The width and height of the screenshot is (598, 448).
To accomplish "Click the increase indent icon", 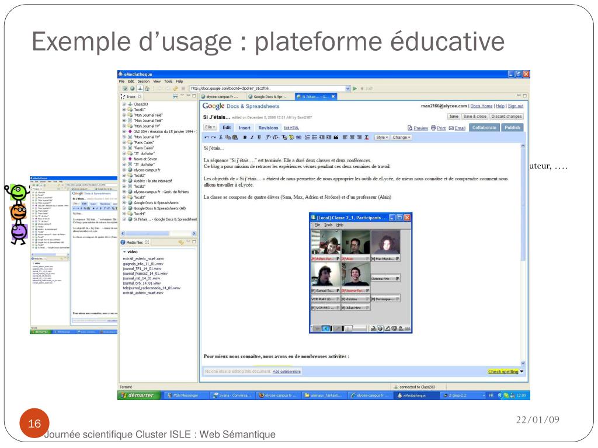I will click(x=329, y=137).
